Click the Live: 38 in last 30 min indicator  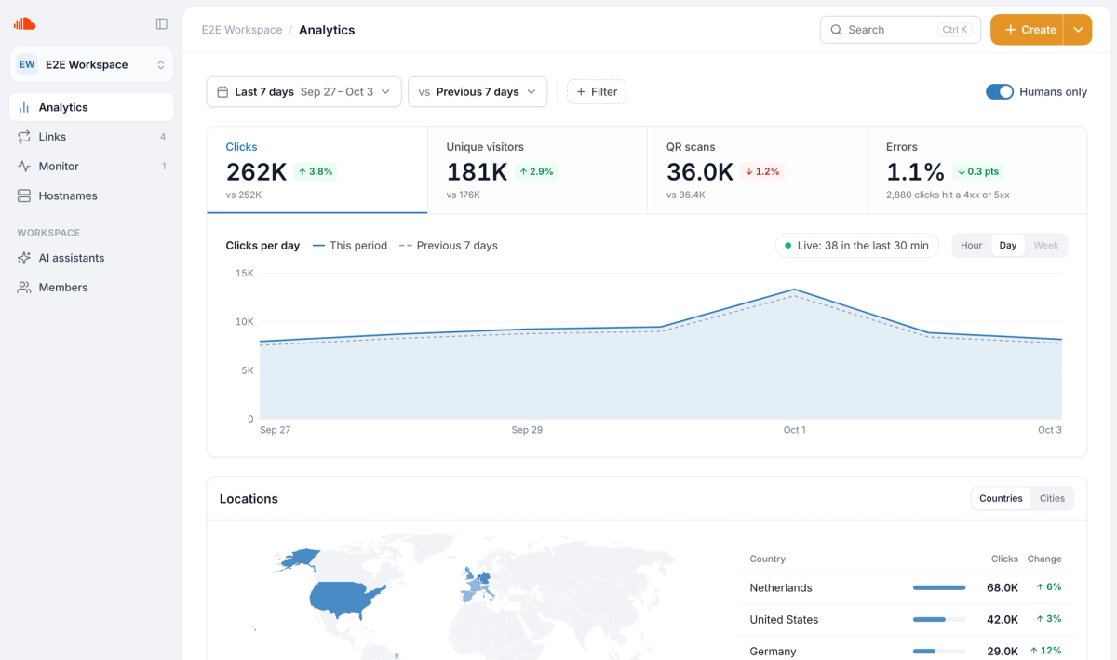(856, 246)
